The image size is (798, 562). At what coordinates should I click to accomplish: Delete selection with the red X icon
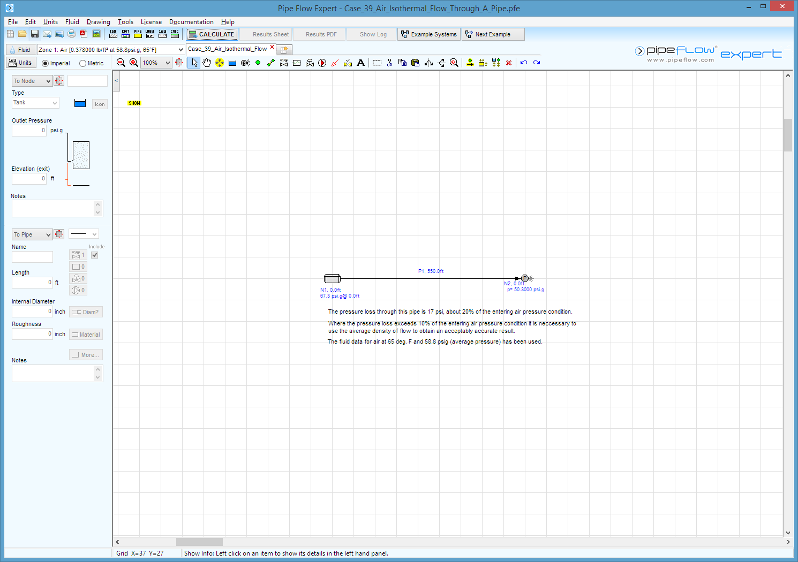click(509, 63)
